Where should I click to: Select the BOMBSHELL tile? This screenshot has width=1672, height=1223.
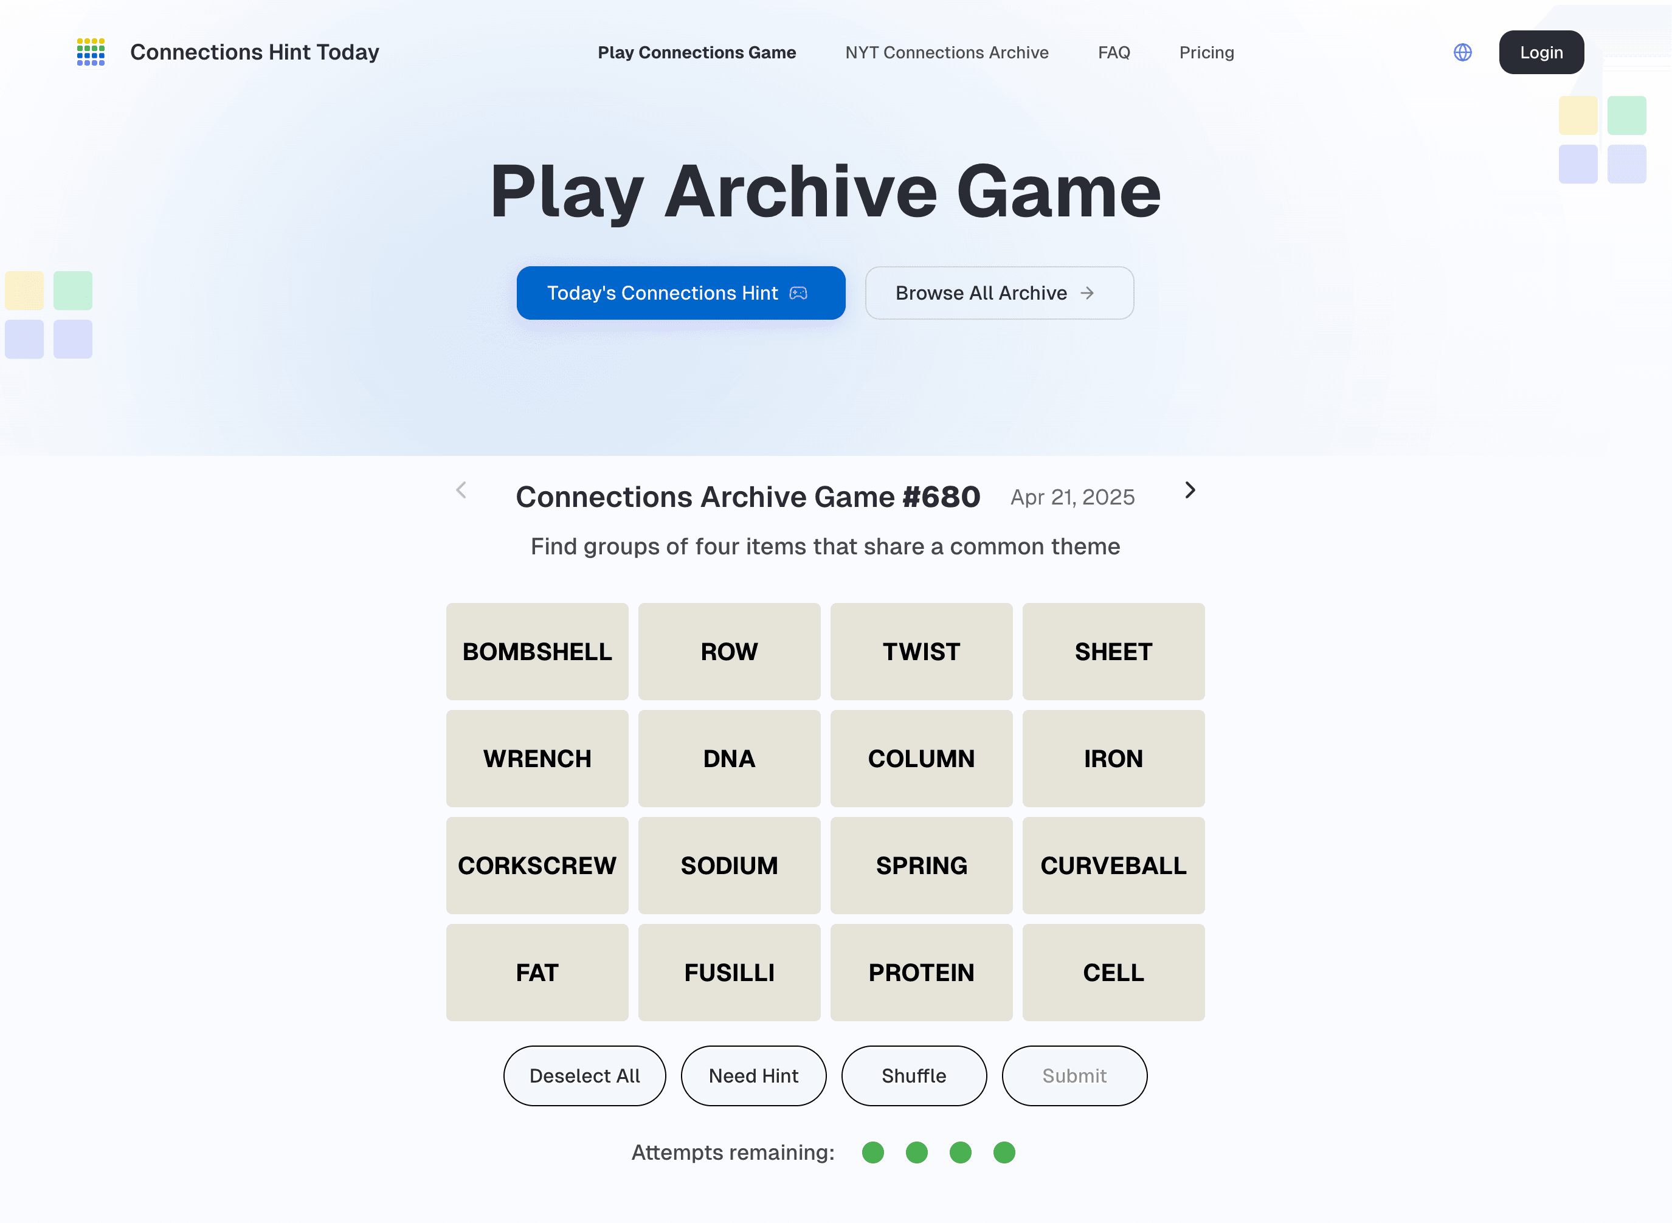click(537, 652)
